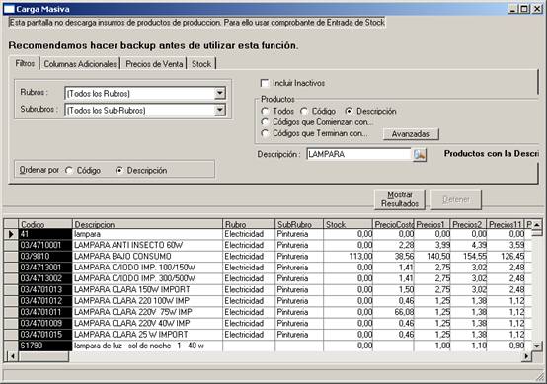
Task: Click the search icon next to Descripción field
Action: [420, 155]
